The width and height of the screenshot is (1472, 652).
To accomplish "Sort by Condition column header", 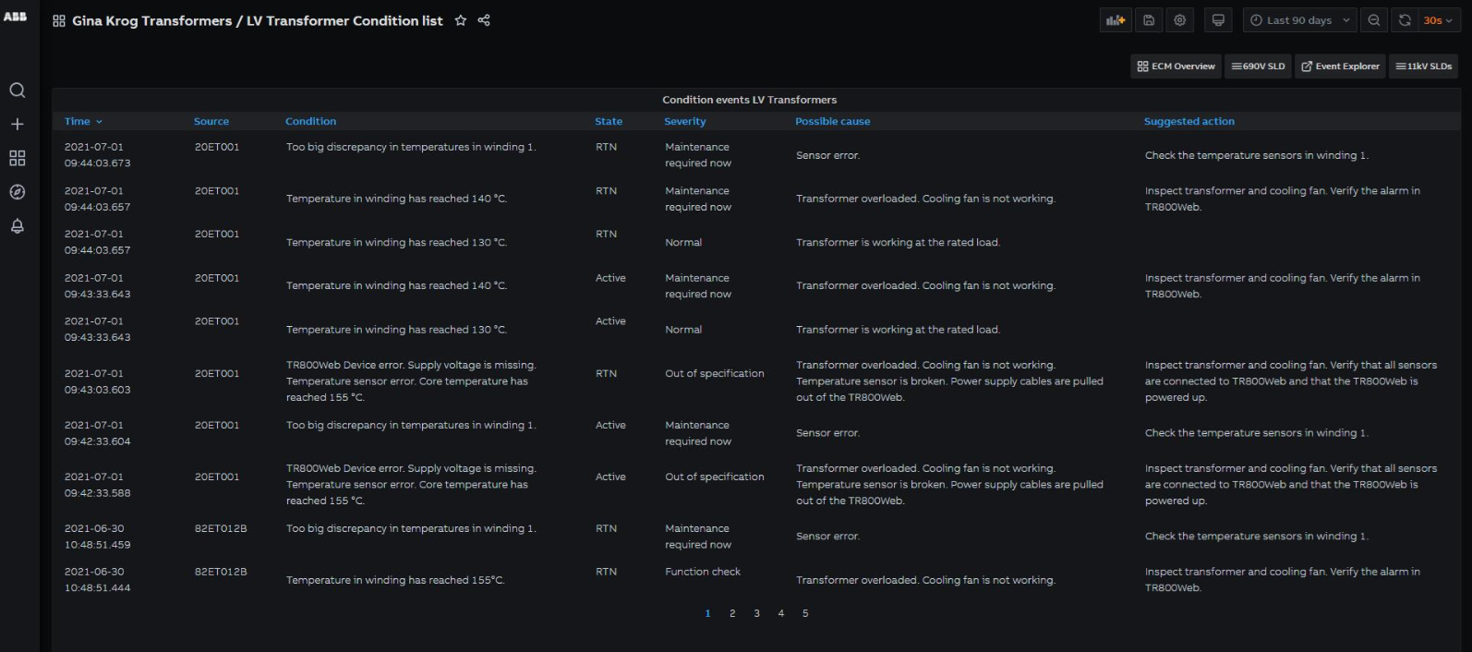I will coord(310,121).
